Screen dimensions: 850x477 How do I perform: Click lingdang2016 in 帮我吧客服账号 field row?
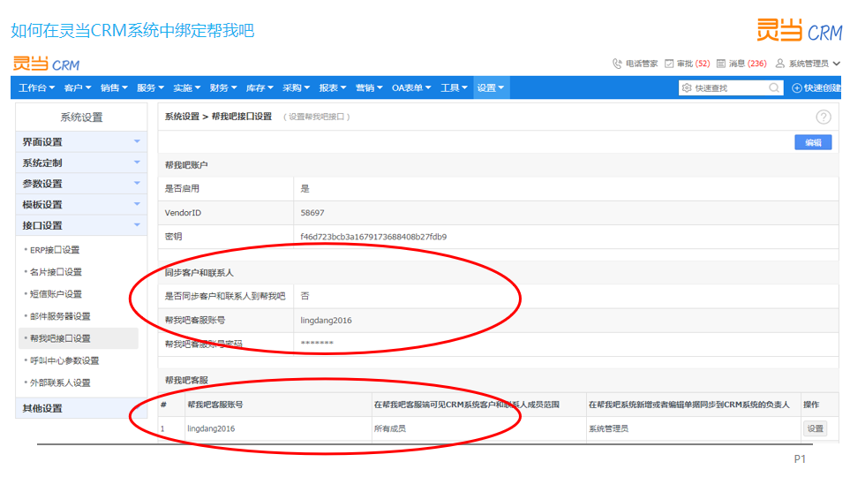click(326, 320)
